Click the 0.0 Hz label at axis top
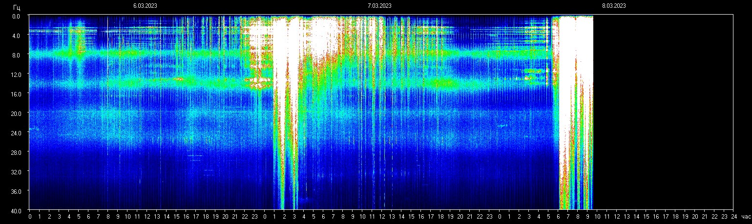This screenshot has width=752, height=224. pyautogui.click(x=16, y=16)
